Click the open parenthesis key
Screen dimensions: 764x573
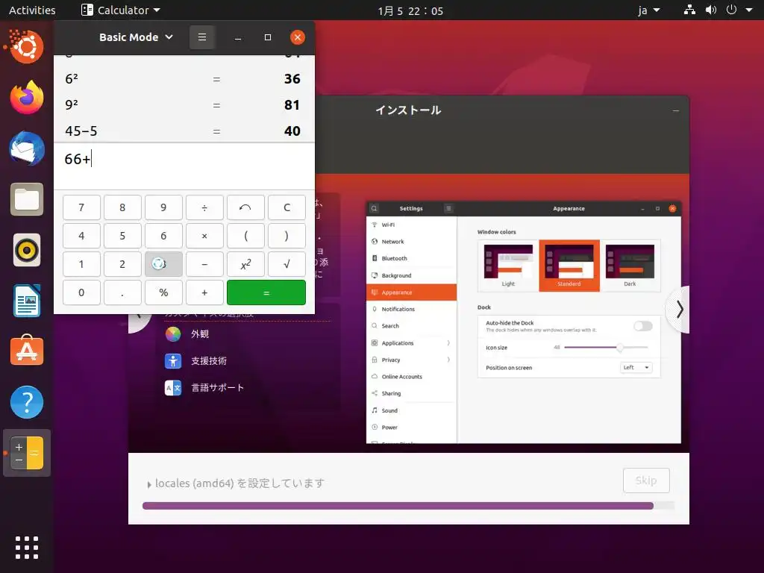(245, 236)
